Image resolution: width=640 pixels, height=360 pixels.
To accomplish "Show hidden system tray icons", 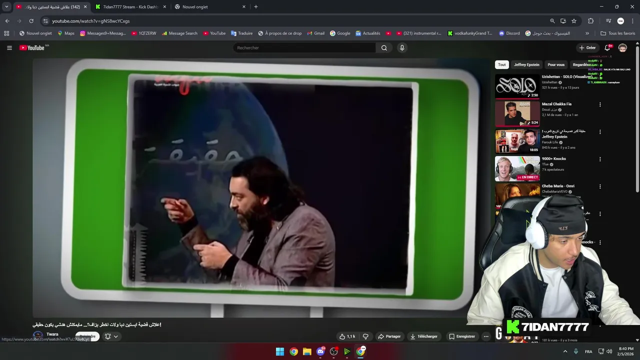I will [x=565, y=351].
